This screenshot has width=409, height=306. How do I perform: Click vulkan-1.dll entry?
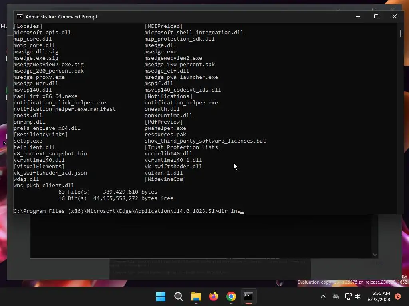coord(164,173)
